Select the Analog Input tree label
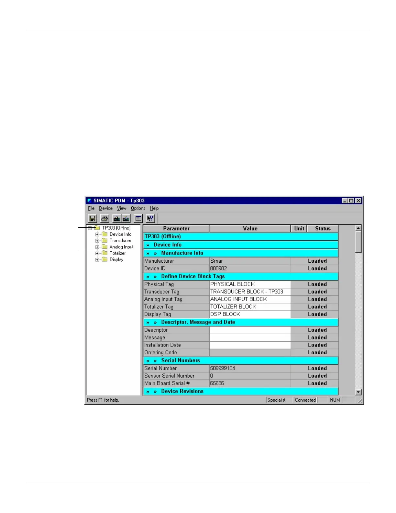 (121, 247)
